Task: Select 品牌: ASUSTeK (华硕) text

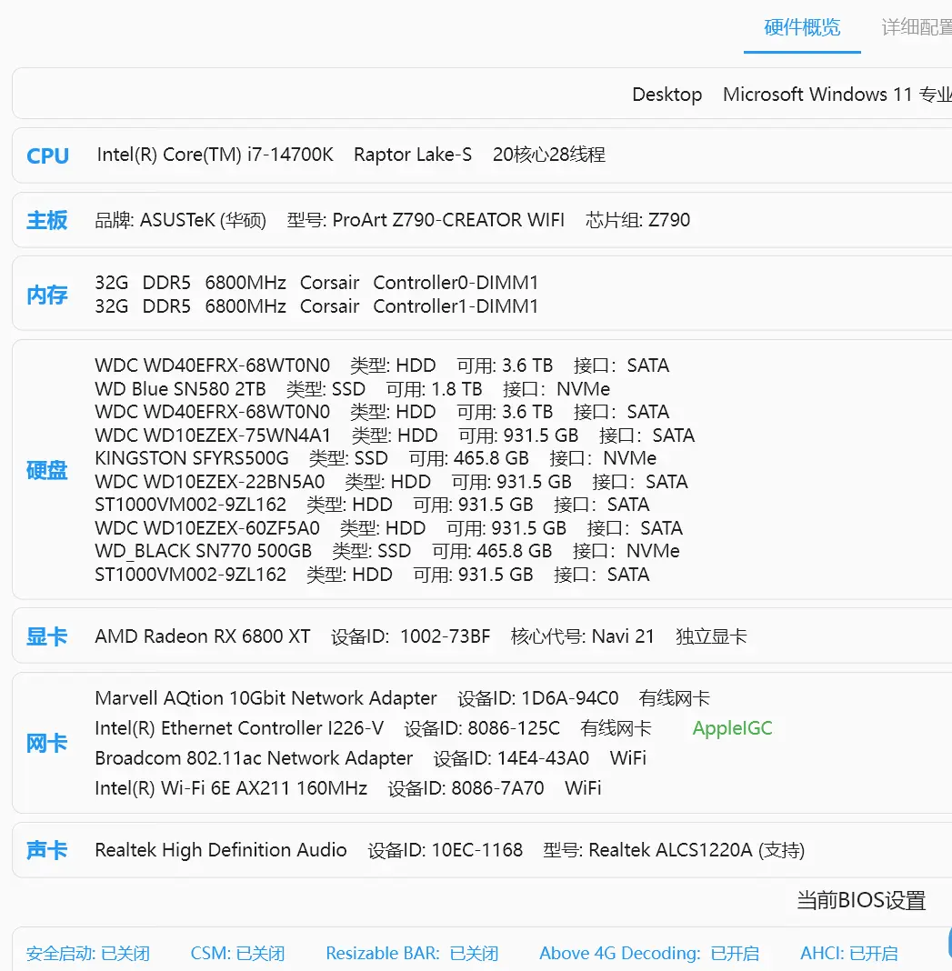Action: coord(180,220)
